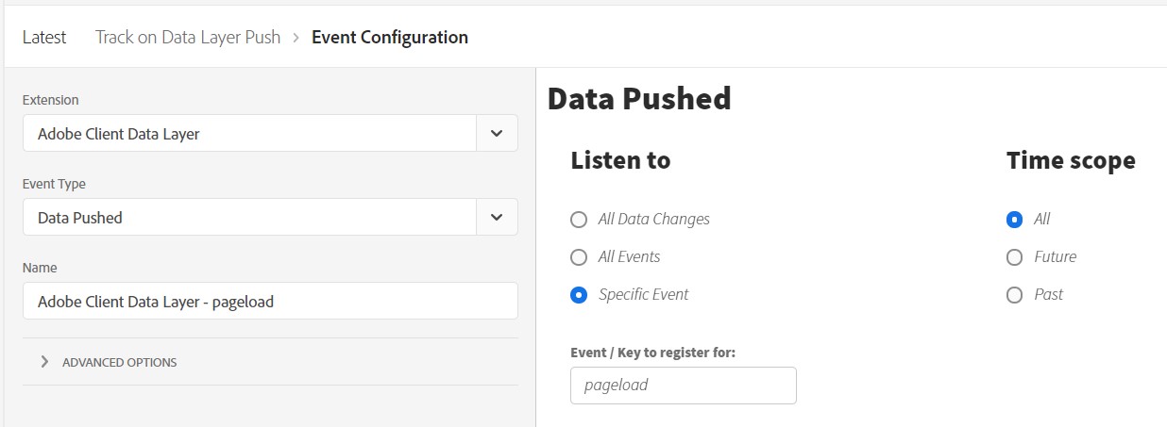
Task: Open the Adobe Client Data Layer extension combo box
Action: coord(249,134)
